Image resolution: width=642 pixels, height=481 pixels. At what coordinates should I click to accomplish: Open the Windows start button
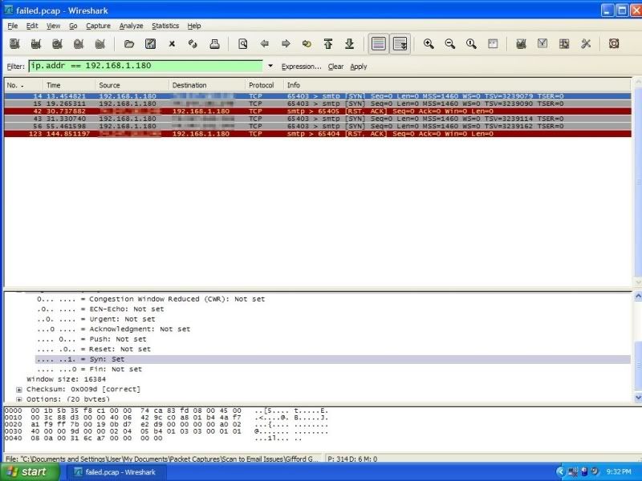30,472
